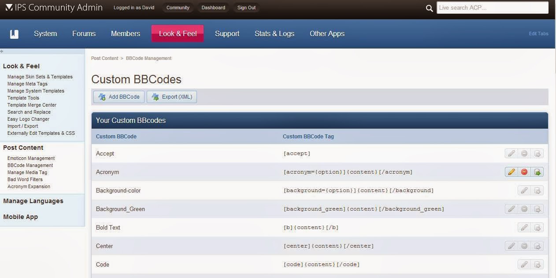Collapse the sidebar with the small arrow icon
This screenshot has width=556, height=278.
(x=2, y=51)
